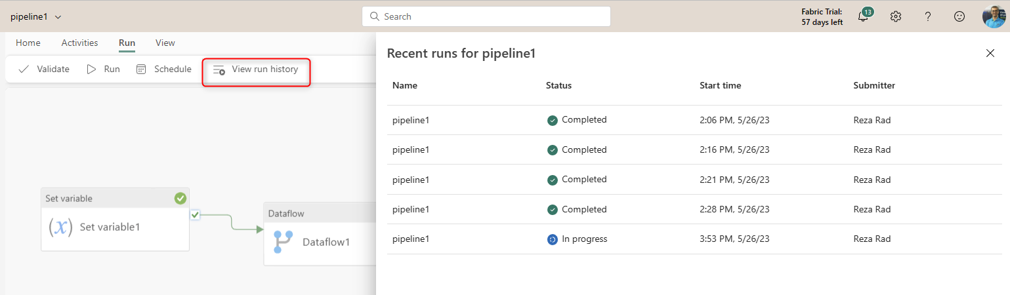Viewport: 1010px width, 295px height.
Task: Open the Schedule option
Action: 164,69
